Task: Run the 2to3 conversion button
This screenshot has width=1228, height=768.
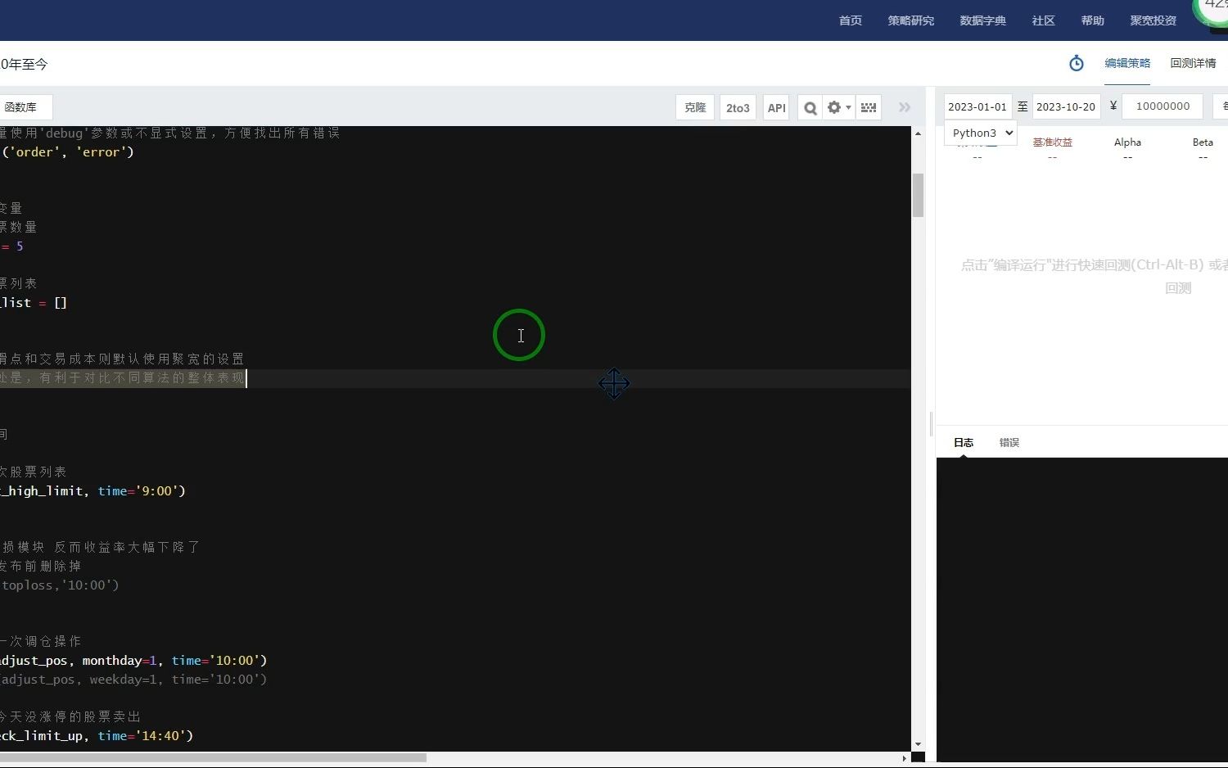Action: tap(738, 107)
